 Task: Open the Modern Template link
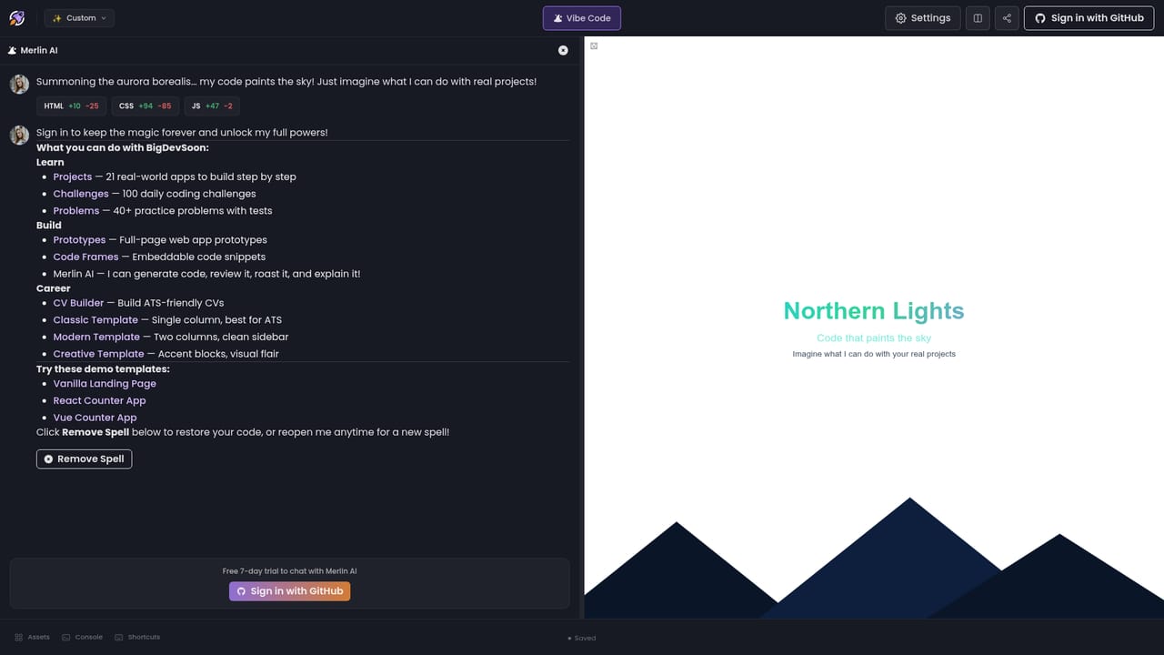coord(96,337)
